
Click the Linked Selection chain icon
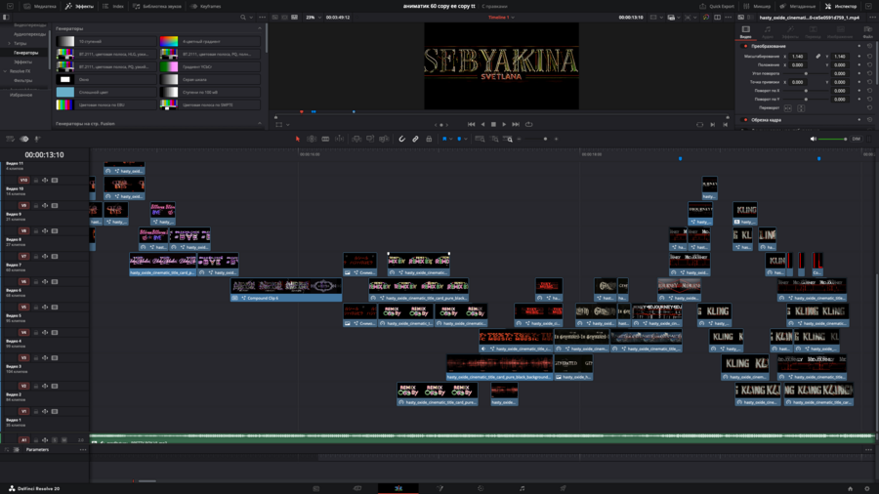415,139
